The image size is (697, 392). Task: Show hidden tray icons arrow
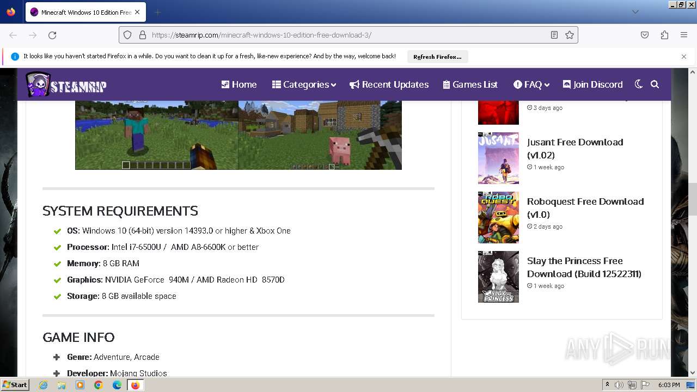[x=607, y=385]
